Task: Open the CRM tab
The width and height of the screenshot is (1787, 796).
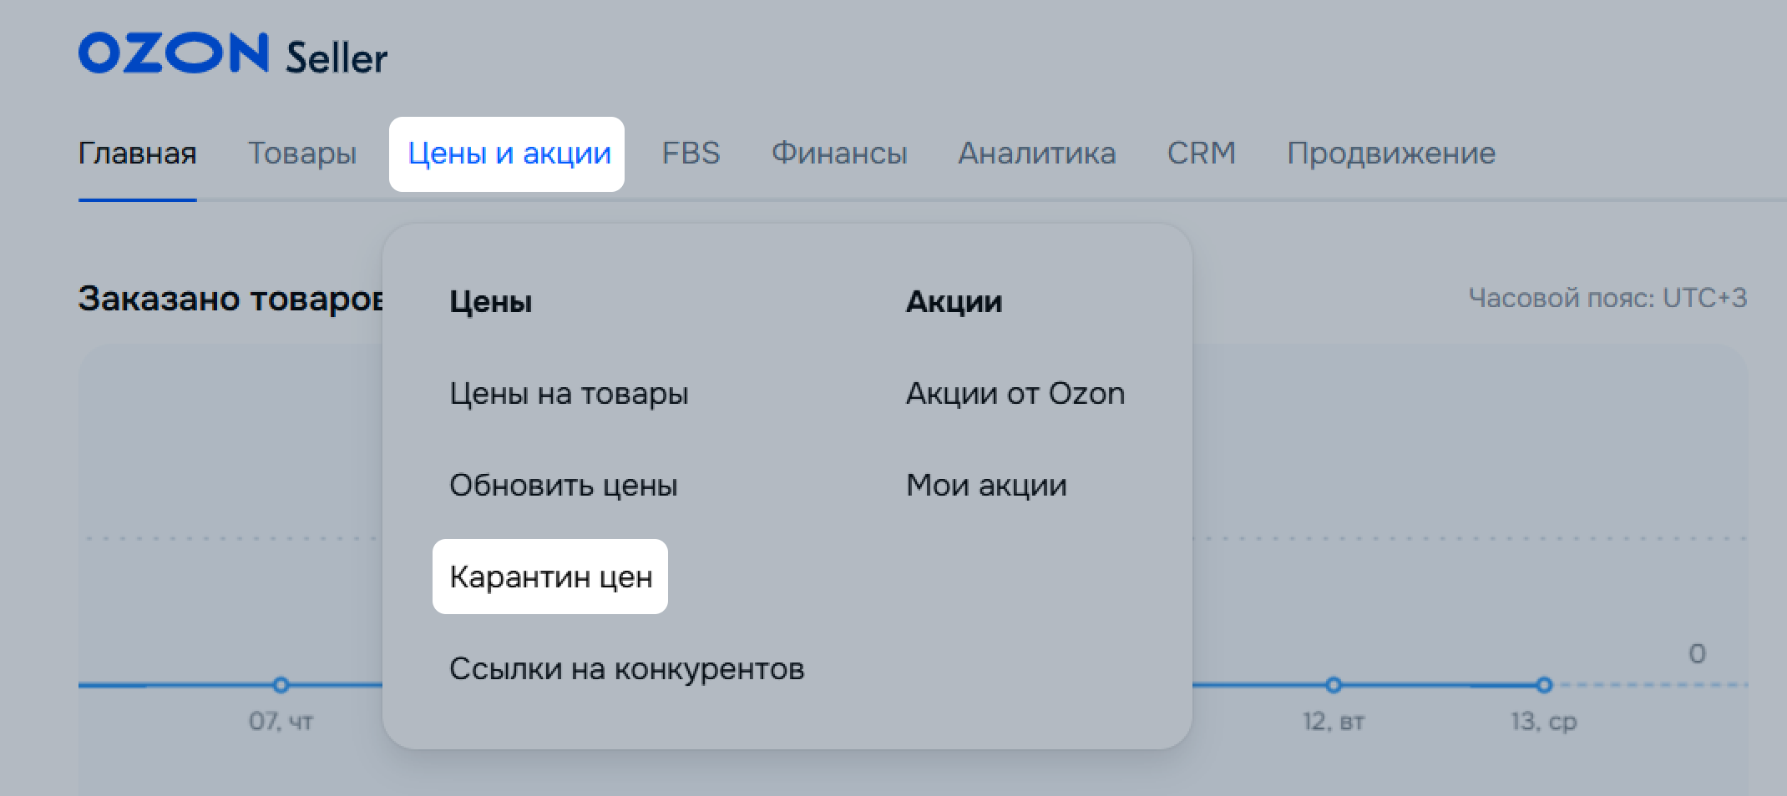Action: pos(1202,154)
